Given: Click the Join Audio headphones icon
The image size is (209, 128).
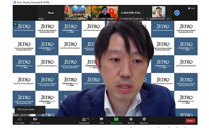Looking at the screenshot, I should 20,119.
